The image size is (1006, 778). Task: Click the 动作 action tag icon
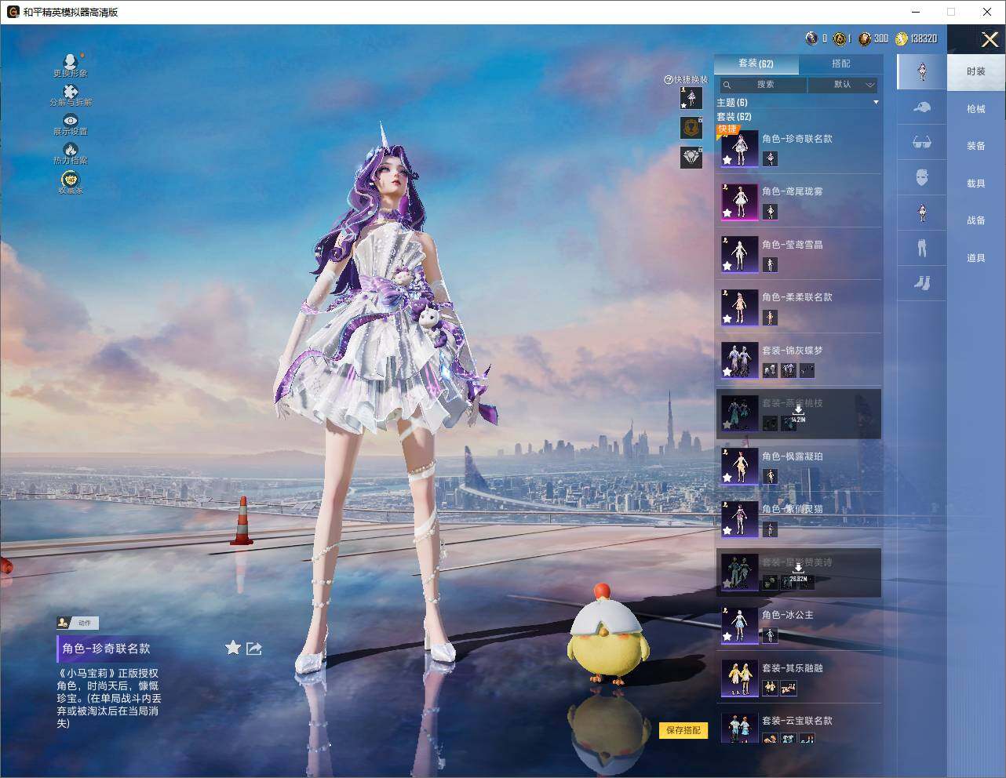click(63, 623)
